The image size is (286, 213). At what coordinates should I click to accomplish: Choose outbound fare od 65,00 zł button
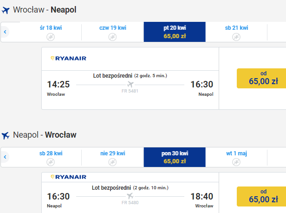(x=261, y=79)
